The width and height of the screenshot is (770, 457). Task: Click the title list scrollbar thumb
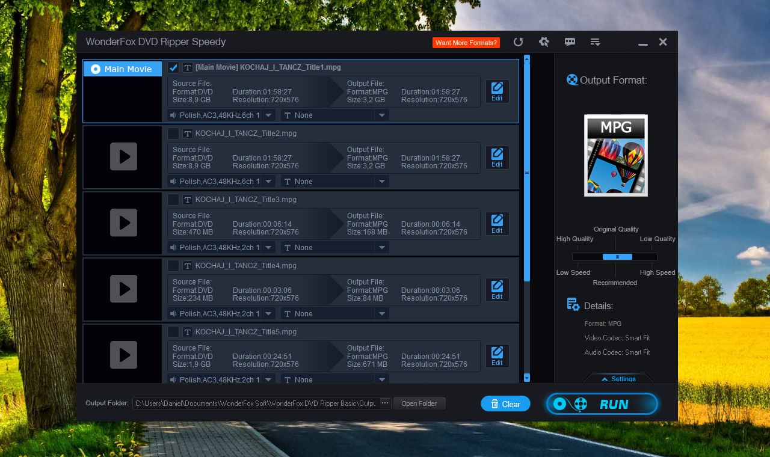click(527, 172)
